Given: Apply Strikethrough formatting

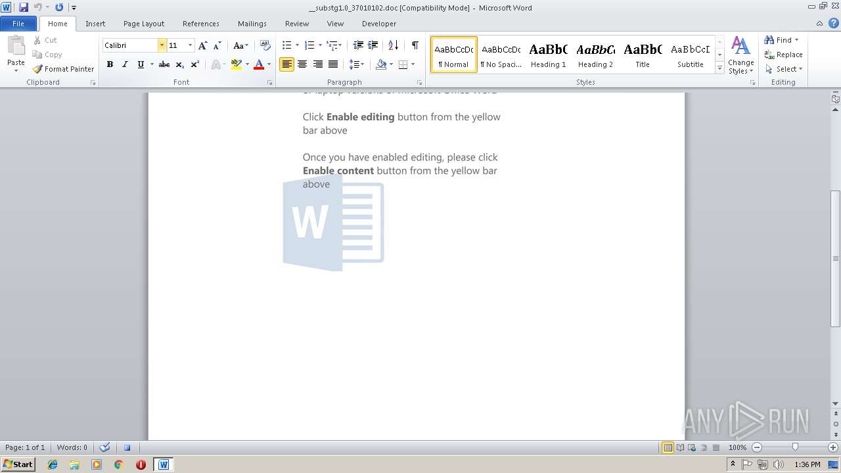Looking at the screenshot, I should coord(164,64).
